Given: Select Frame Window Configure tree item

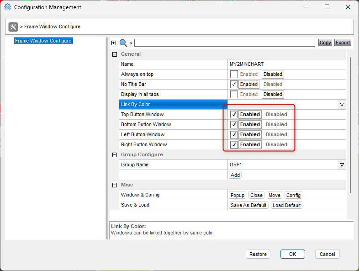Looking at the screenshot, I should pyautogui.click(x=43, y=41).
